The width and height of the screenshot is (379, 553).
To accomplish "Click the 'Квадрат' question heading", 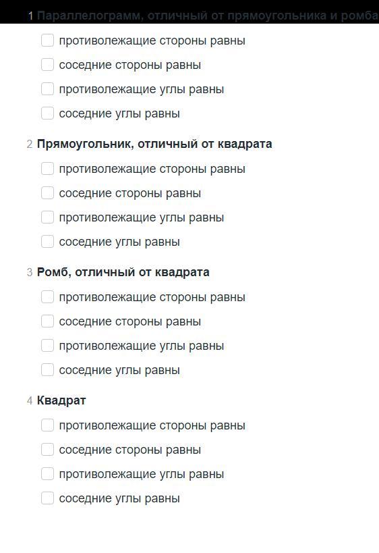I will (x=61, y=400).
